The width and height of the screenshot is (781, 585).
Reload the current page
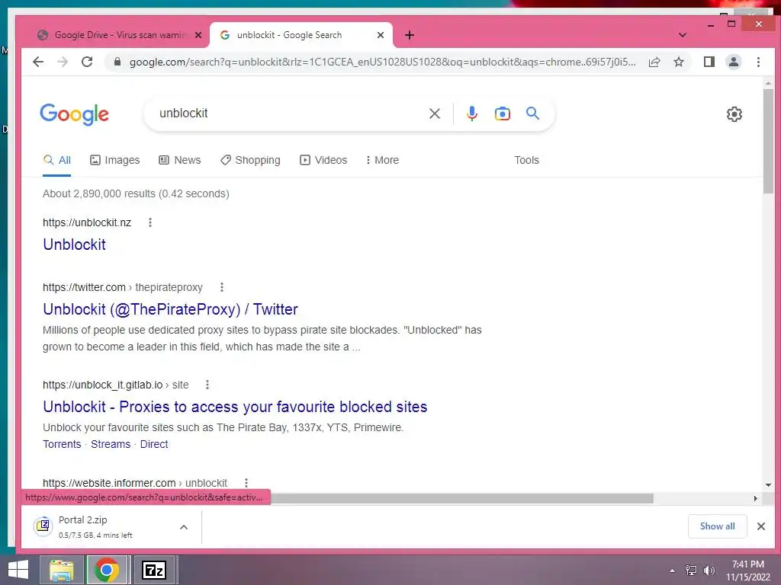[87, 62]
